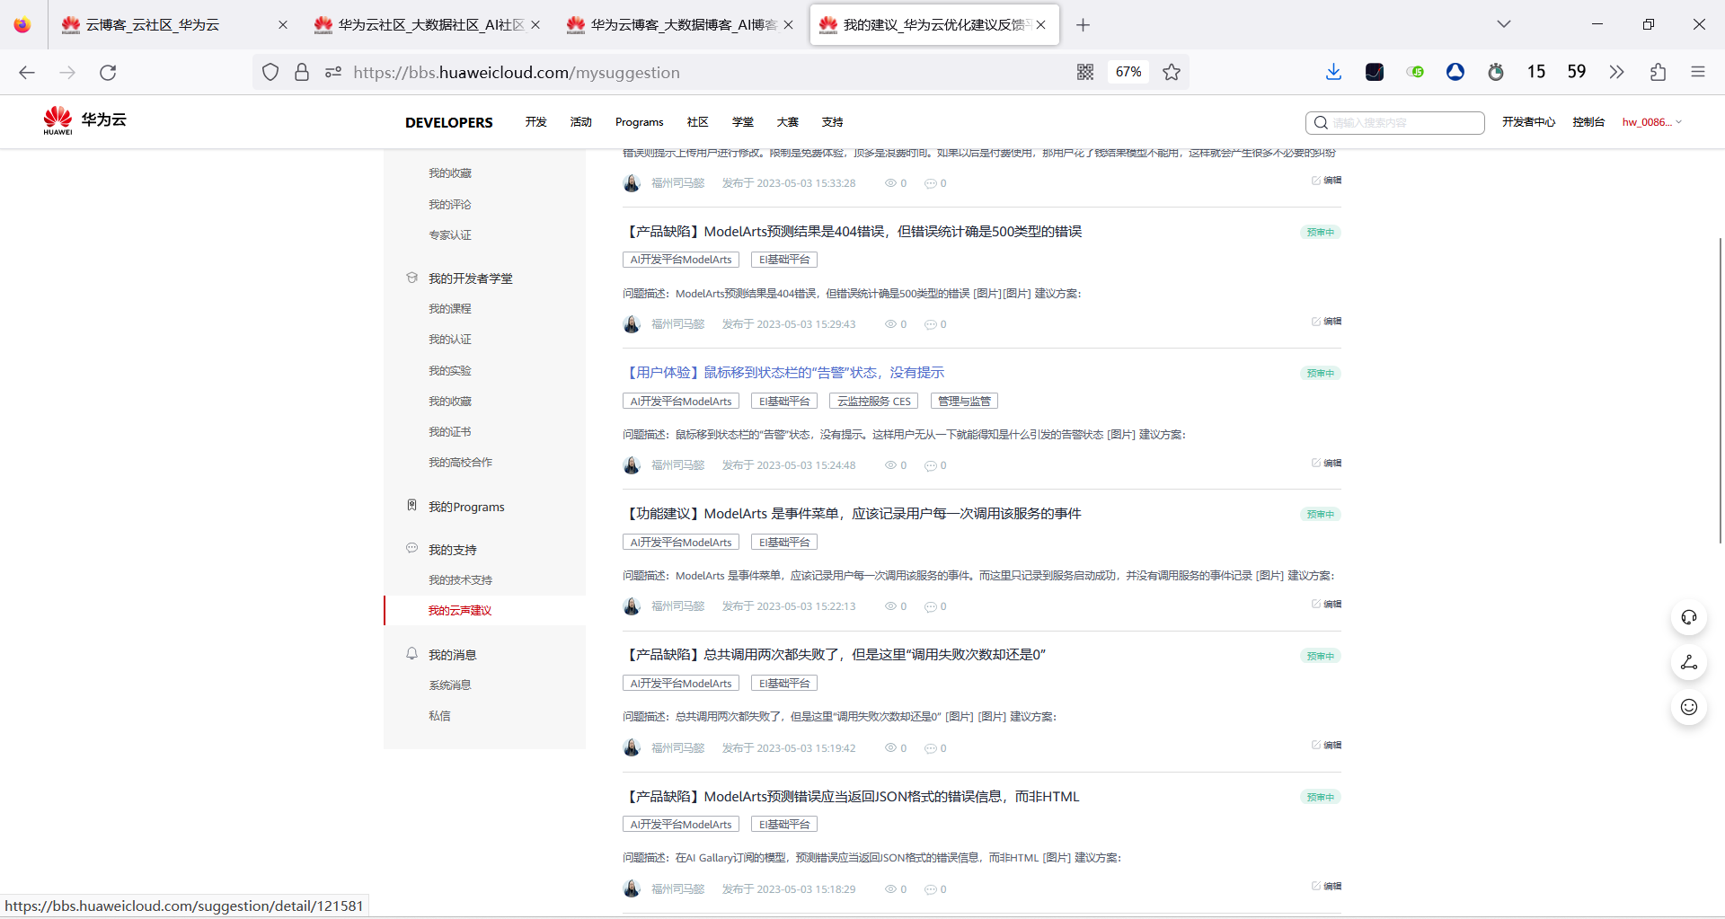Open a new browser tab

pyautogui.click(x=1083, y=25)
